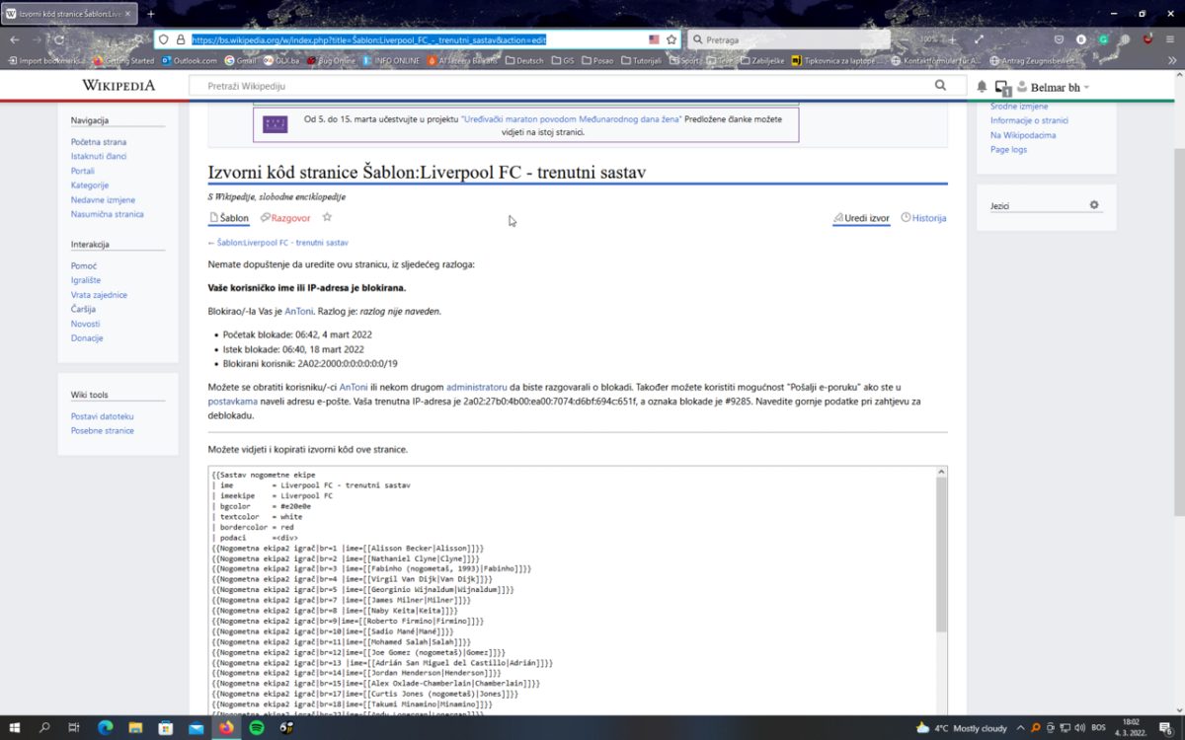Open the Gmail bookmark
Screen dimensions: 1185x740
click(x=240, y=60)
